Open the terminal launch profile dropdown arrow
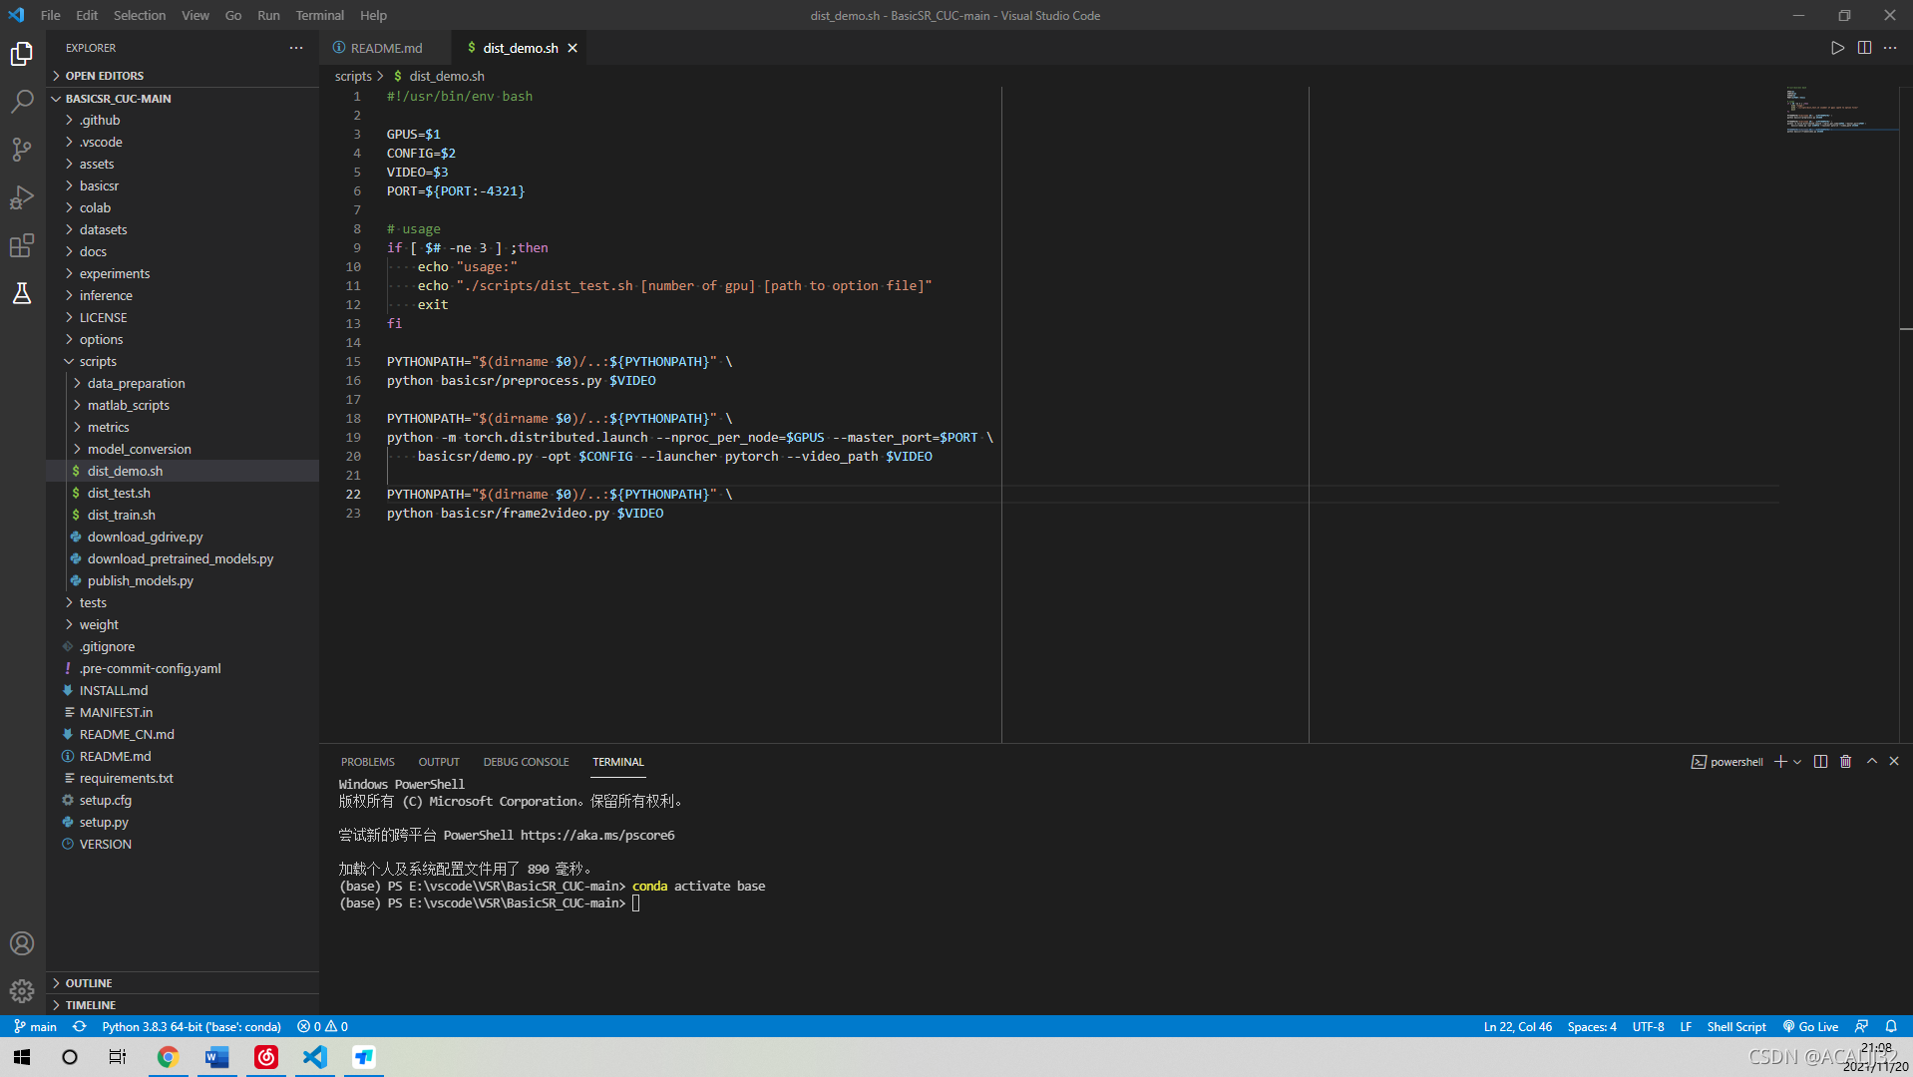 (x=1797, y=762)
